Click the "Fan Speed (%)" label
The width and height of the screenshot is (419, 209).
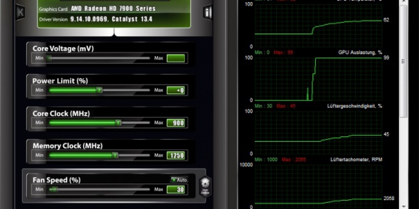click(x=57, y=180)
